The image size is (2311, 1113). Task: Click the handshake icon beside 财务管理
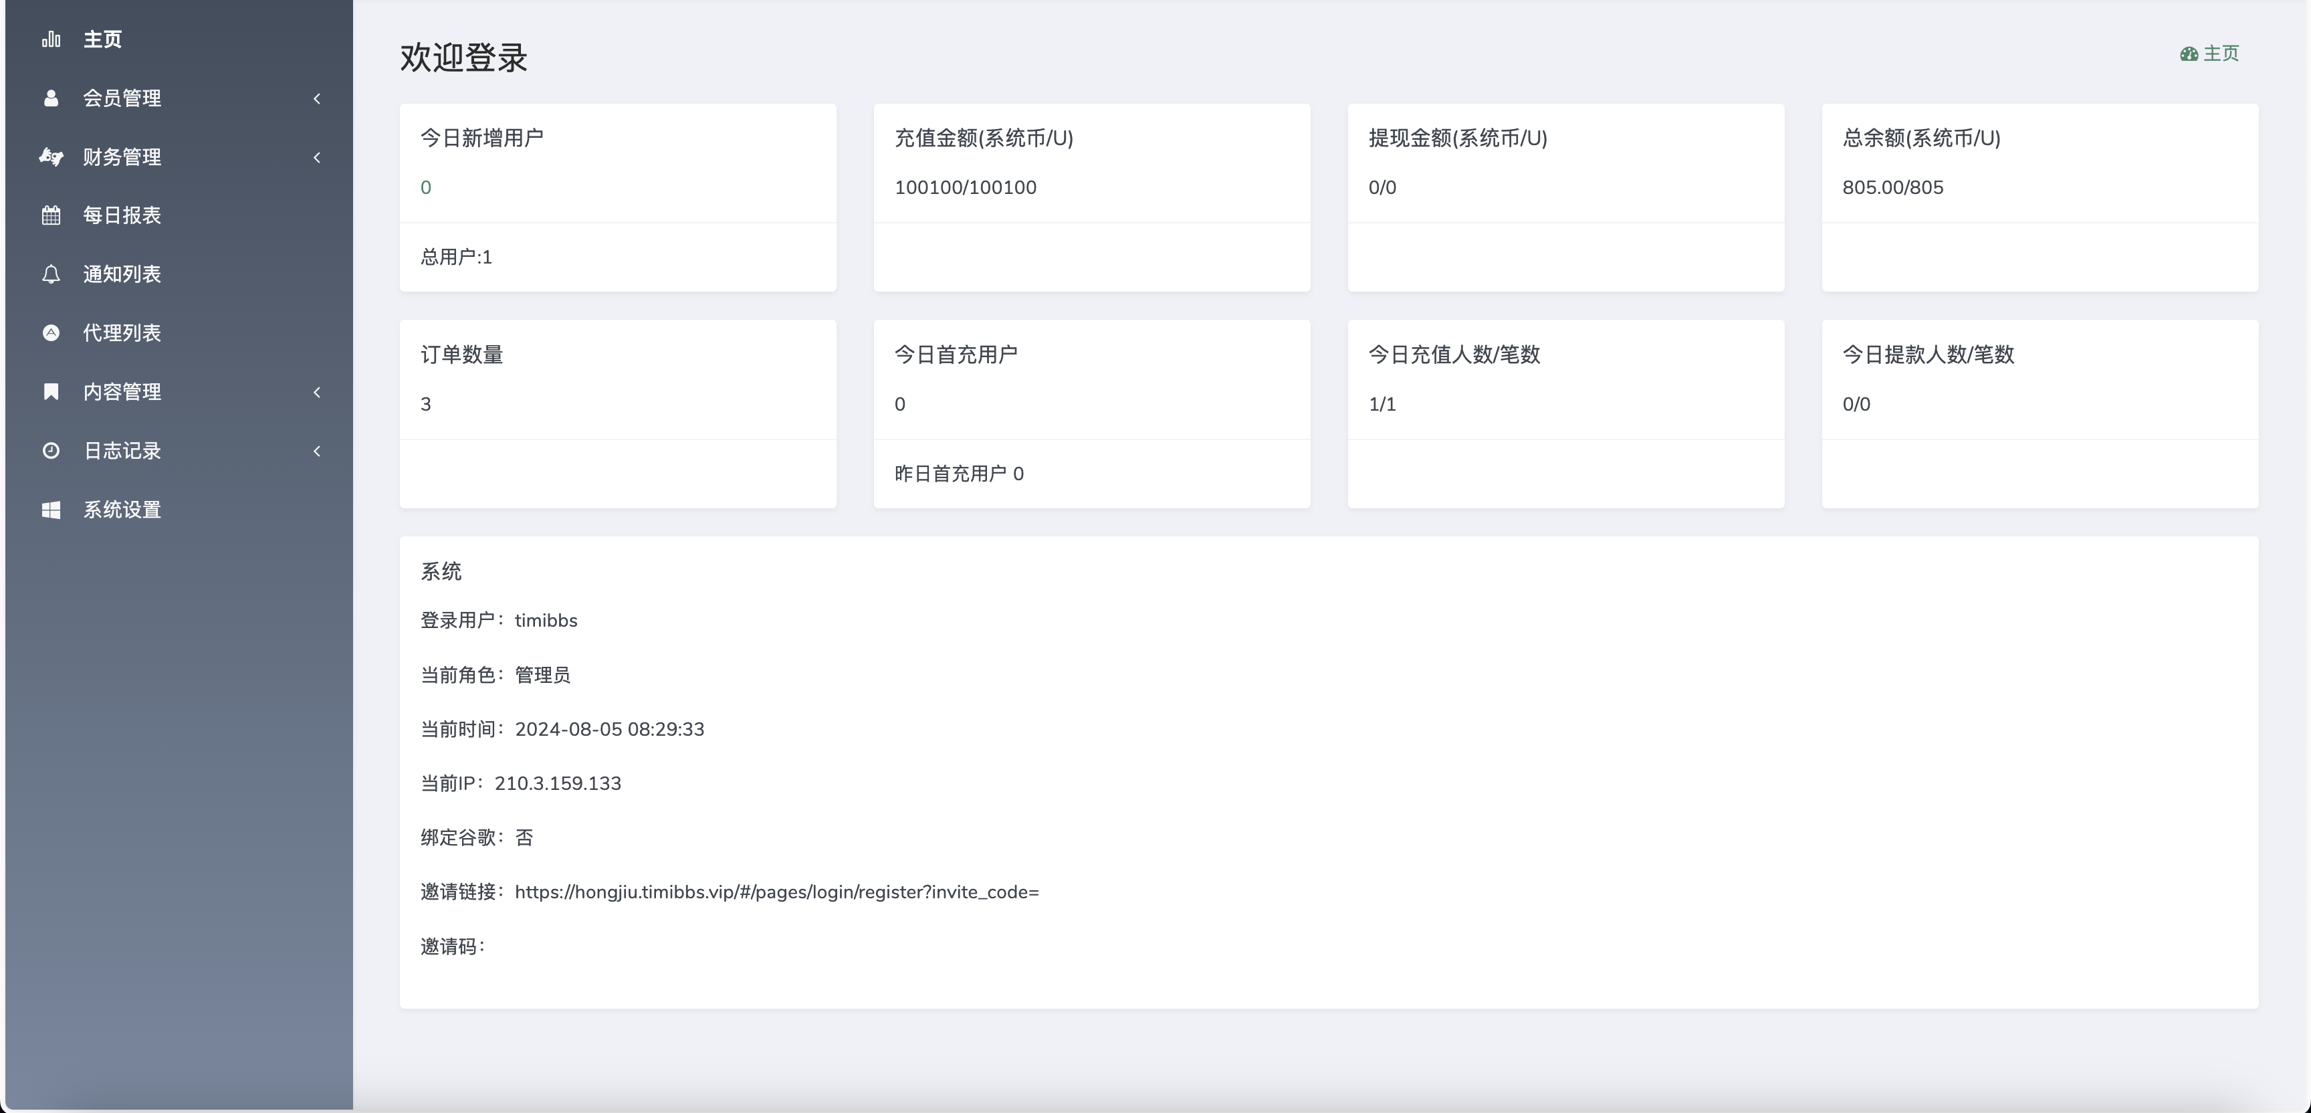(x=51, y=156)
